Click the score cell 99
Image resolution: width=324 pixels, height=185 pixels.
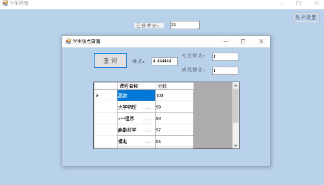(x=174, y=107)
